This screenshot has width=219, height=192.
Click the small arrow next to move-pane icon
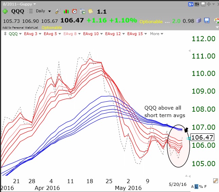coord(214,4)
